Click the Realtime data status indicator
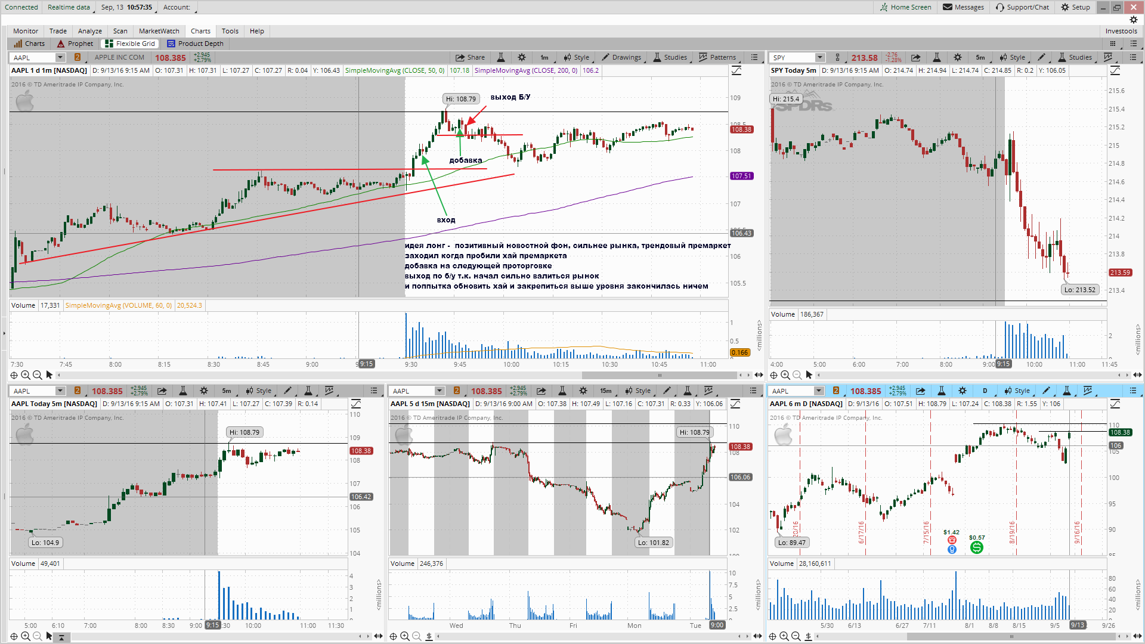The width and height of the screenshot is (1145, 644). tap(69, 7)
